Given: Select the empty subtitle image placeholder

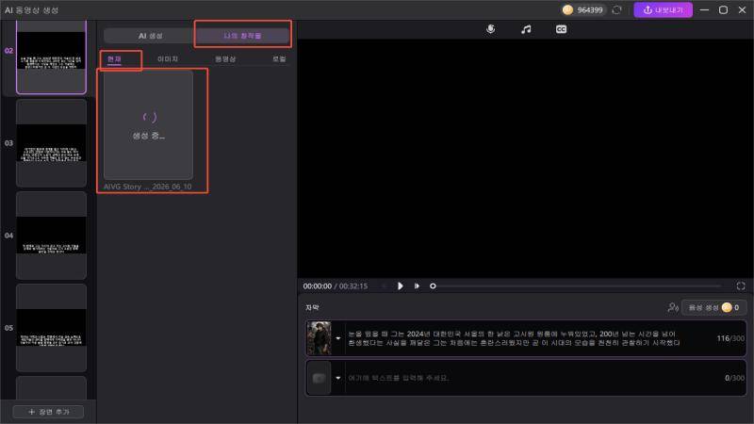Looking at the screenshot, I should pos(320,378).
